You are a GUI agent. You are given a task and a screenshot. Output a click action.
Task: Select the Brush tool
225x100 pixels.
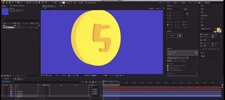click(x=34, y=3)
